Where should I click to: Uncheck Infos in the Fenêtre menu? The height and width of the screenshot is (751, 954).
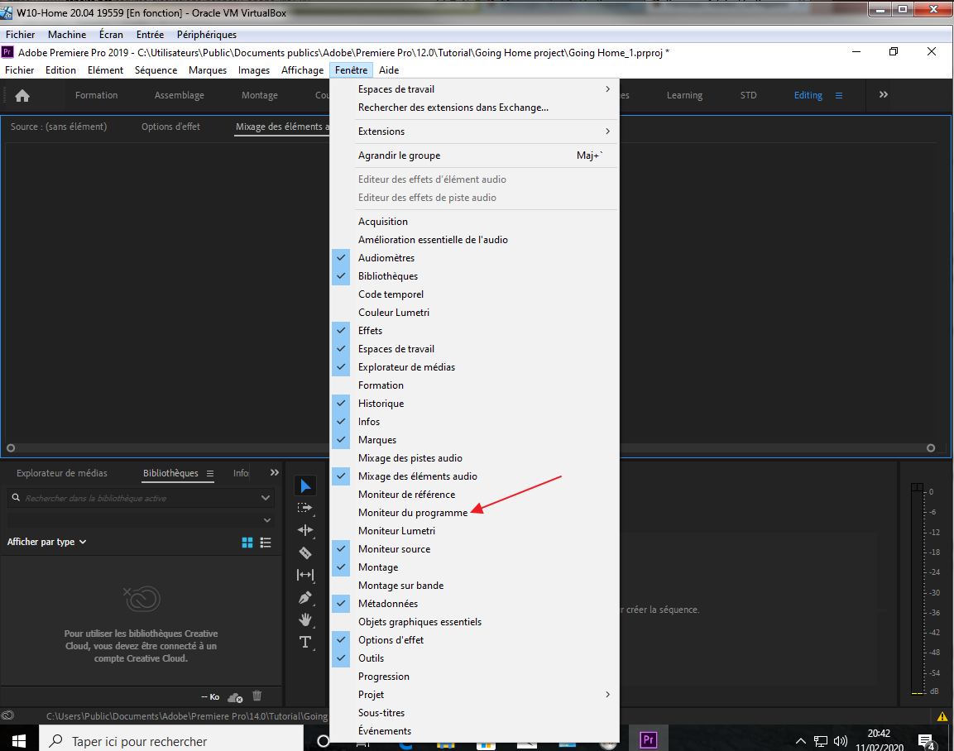(x=474, y=422)
